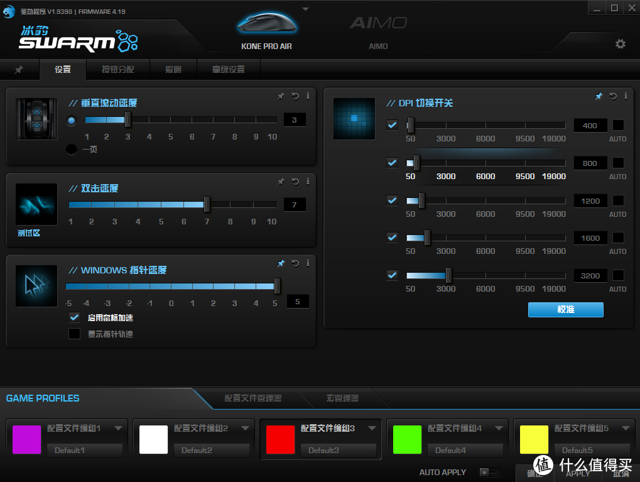Open the device selector dropdown arrow
640x482 pixels.
coord(305,9)
